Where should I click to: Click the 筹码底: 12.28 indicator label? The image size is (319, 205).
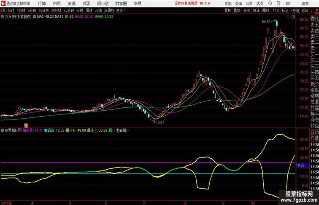pos(54,130)
